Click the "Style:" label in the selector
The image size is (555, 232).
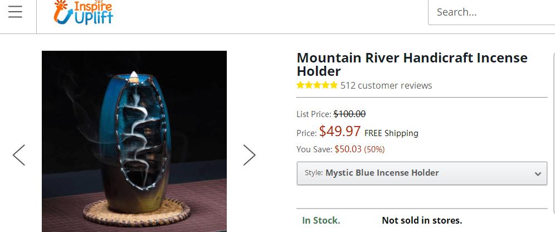point(314,173)
